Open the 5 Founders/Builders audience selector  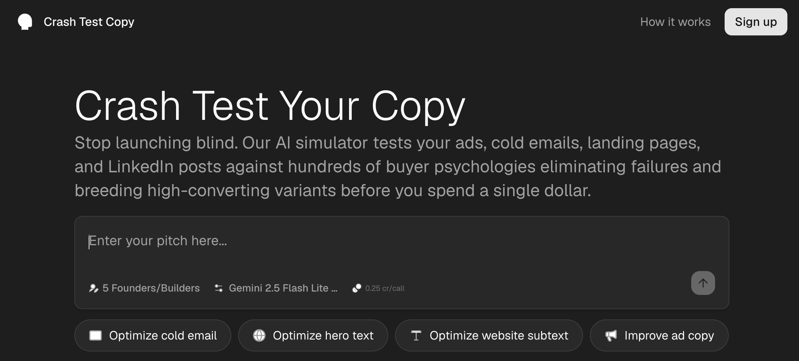pos(151,288)
